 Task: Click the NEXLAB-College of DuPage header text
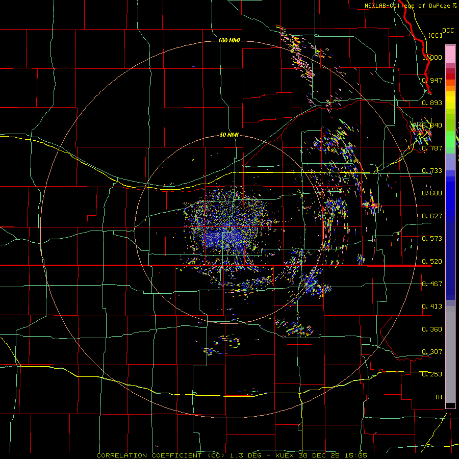(410, 6)
